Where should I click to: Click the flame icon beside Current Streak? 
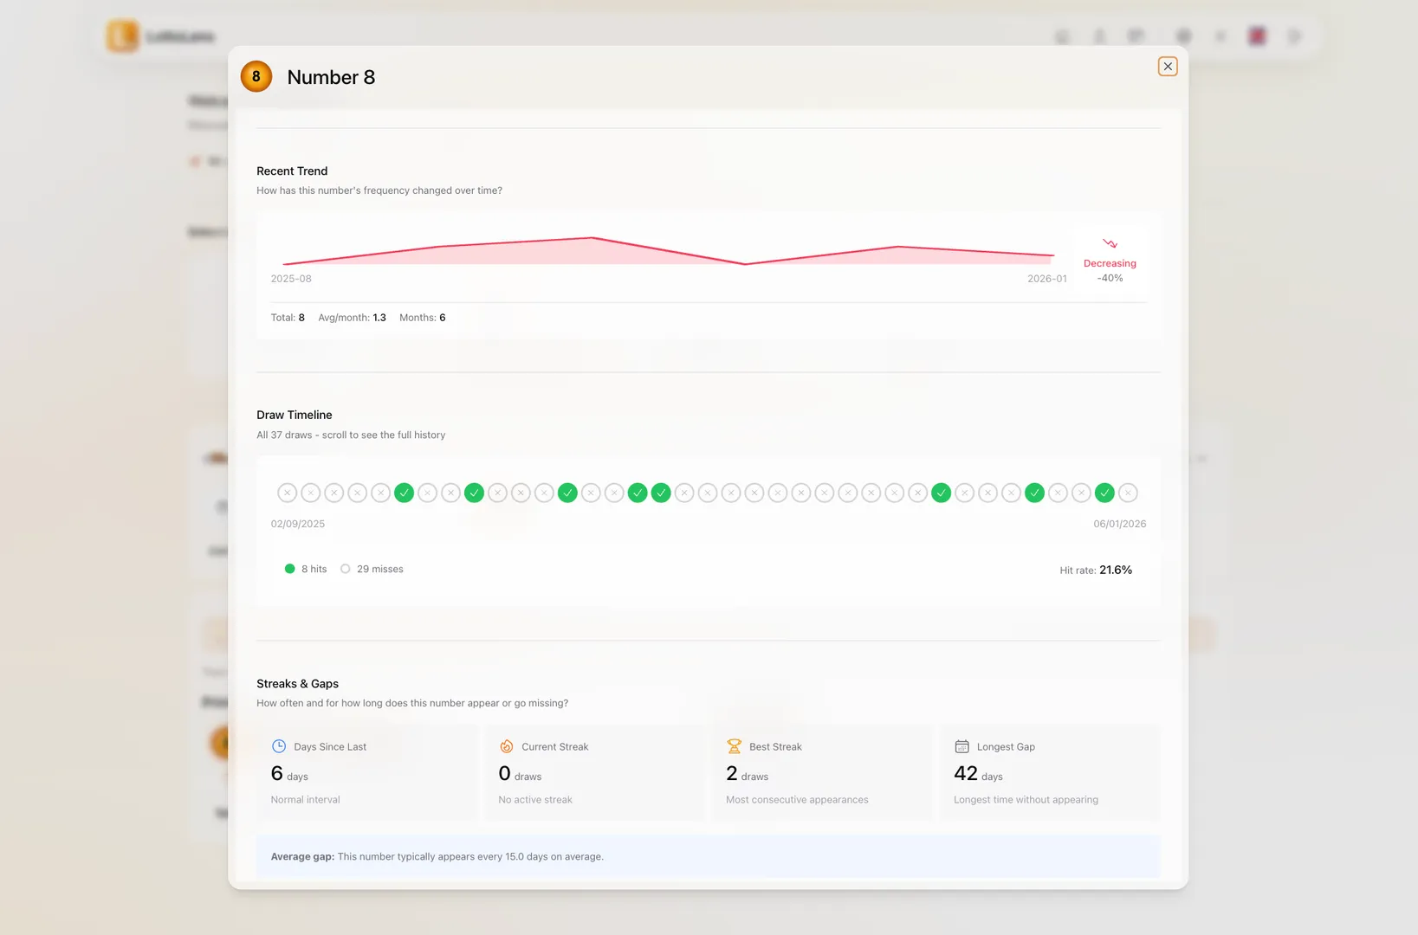pyautogui.click(x=507, y=746)
